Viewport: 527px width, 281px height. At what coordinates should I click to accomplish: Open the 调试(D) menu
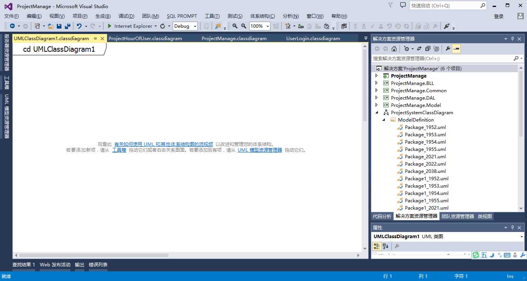126,16
